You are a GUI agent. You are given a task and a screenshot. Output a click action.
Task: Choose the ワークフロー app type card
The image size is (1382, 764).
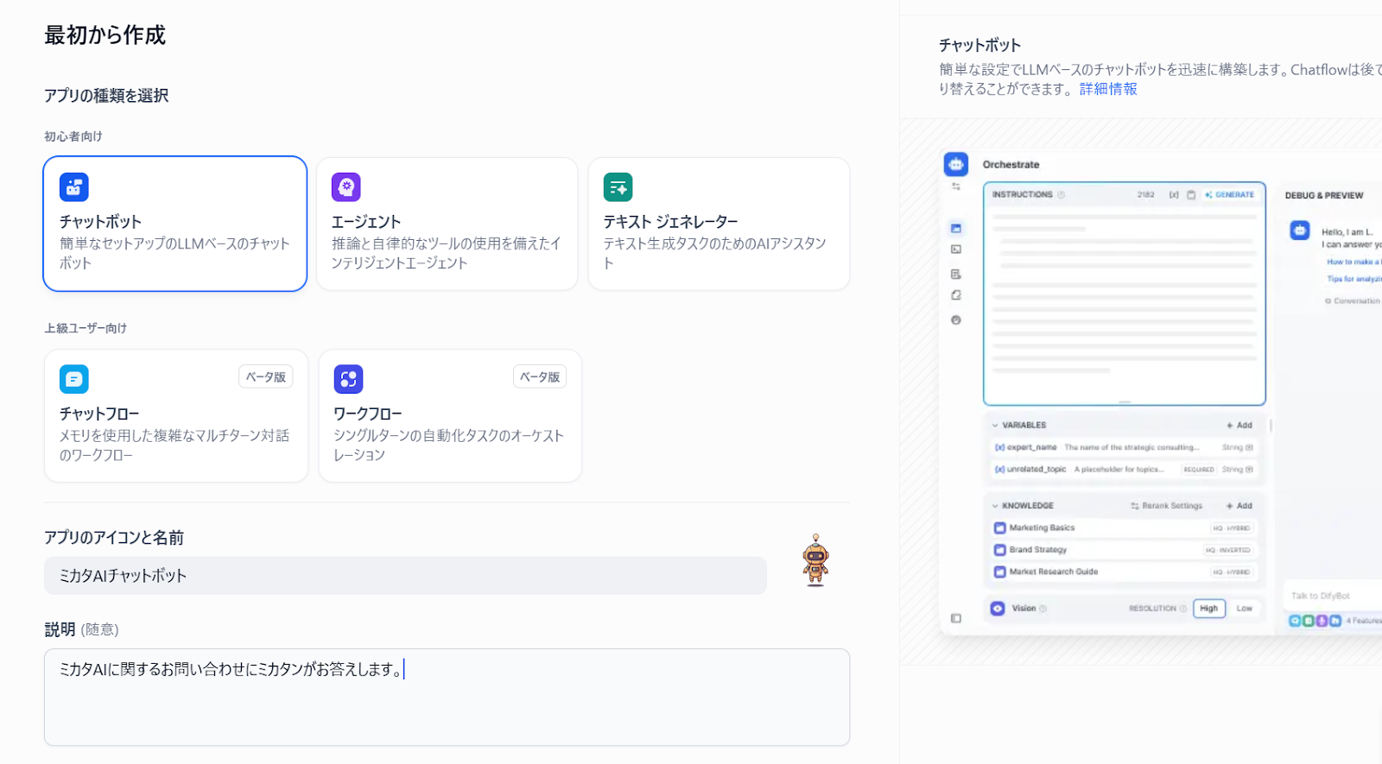(x=449, y=416)
